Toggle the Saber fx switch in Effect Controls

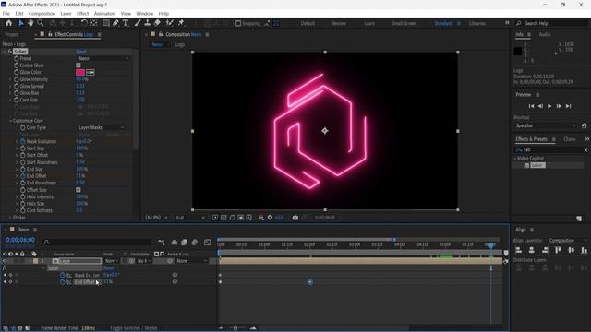(10, 52)
